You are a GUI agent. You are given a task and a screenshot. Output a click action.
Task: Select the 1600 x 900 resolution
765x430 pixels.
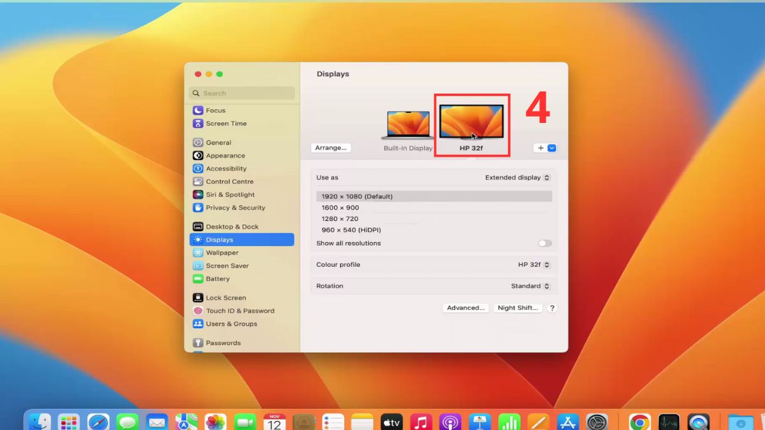[340, 207]
